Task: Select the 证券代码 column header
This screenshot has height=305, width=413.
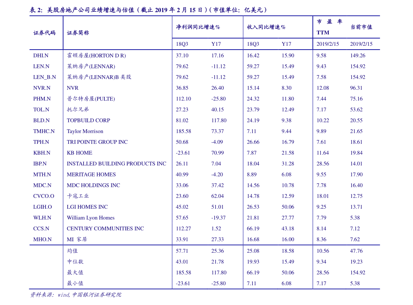Action: tap(44, 33)
